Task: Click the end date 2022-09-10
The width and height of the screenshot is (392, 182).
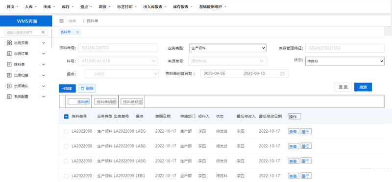Action: tap(254, 74)
